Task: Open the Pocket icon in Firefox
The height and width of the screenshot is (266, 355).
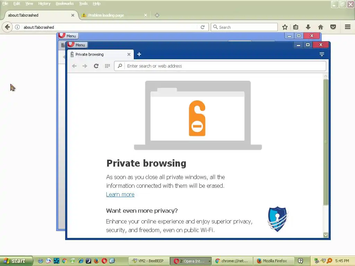Action: [333, 27]
